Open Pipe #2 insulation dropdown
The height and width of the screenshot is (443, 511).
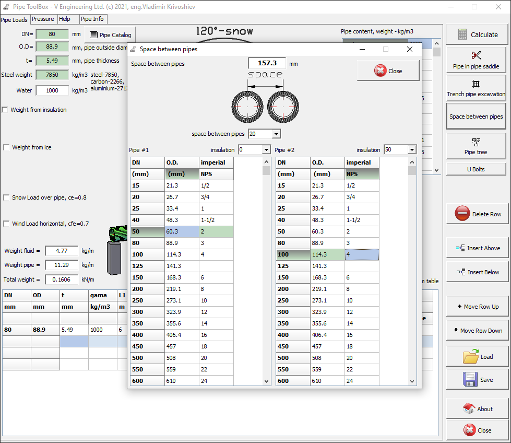click(412, 150)
